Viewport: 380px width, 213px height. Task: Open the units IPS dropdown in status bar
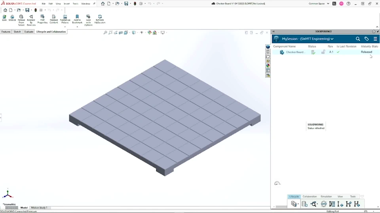373,211
